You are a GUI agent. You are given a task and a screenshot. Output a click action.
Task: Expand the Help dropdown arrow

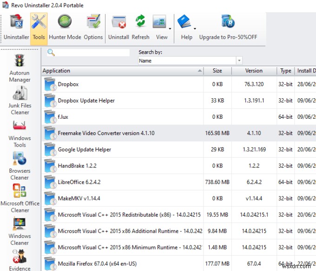(x=195, y=28)
